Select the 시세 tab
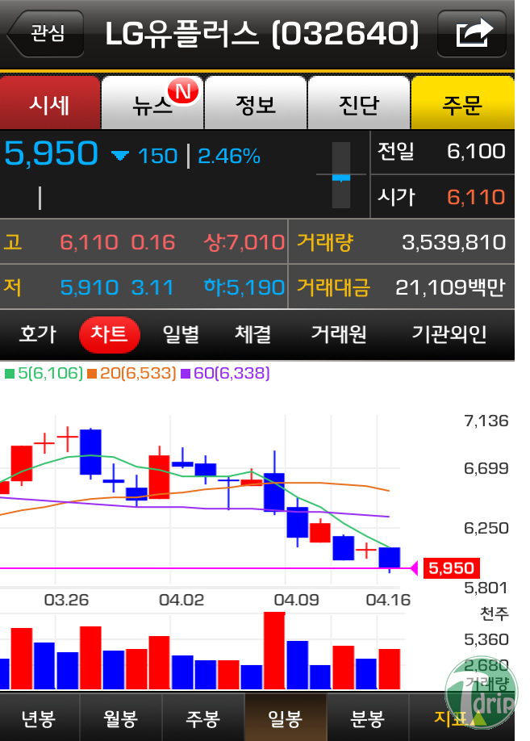Image resolution: width=530 pixels, height=741 pixels. tap(49, 103)
